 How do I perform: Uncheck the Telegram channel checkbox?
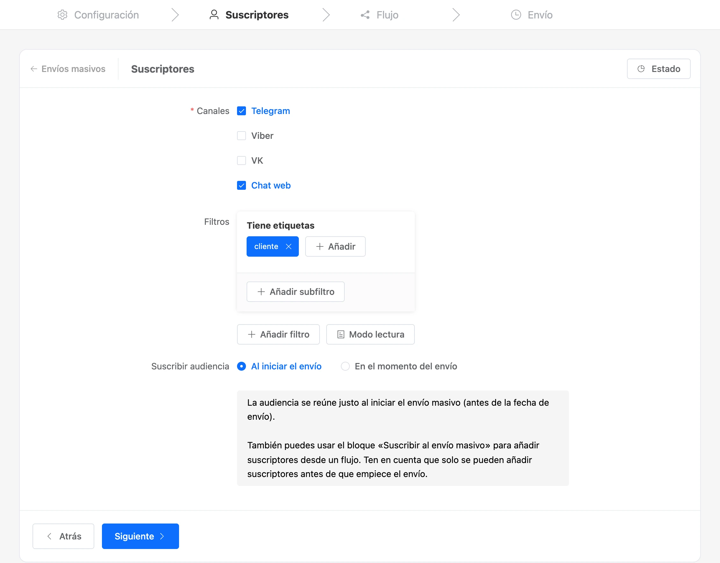click(241, 111)
